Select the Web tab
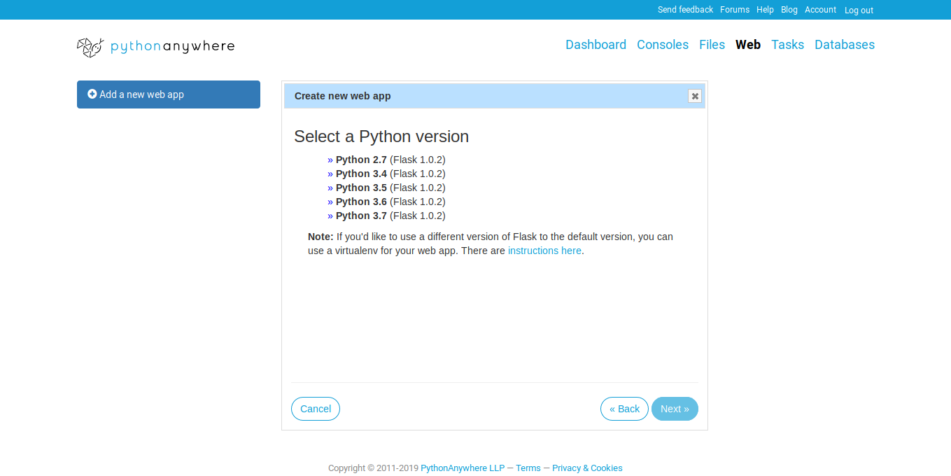This screenshot has height=476, width=951. [748, 45]
